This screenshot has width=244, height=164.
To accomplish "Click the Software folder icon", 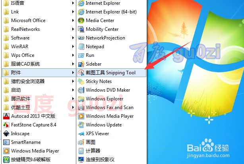I will pyautogui.click(x=6, y=38).
